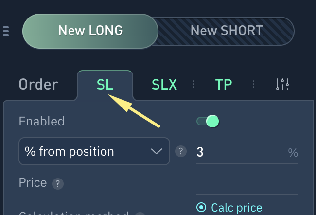
Task: Switch to the Order tab
Action: point(38,84)
